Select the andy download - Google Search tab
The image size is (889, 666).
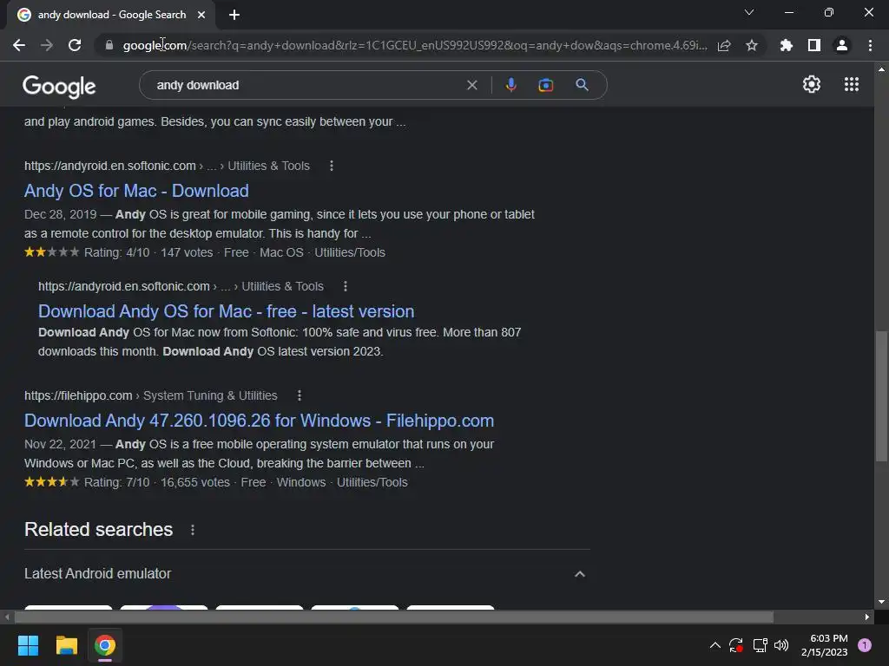pos(111,15)
